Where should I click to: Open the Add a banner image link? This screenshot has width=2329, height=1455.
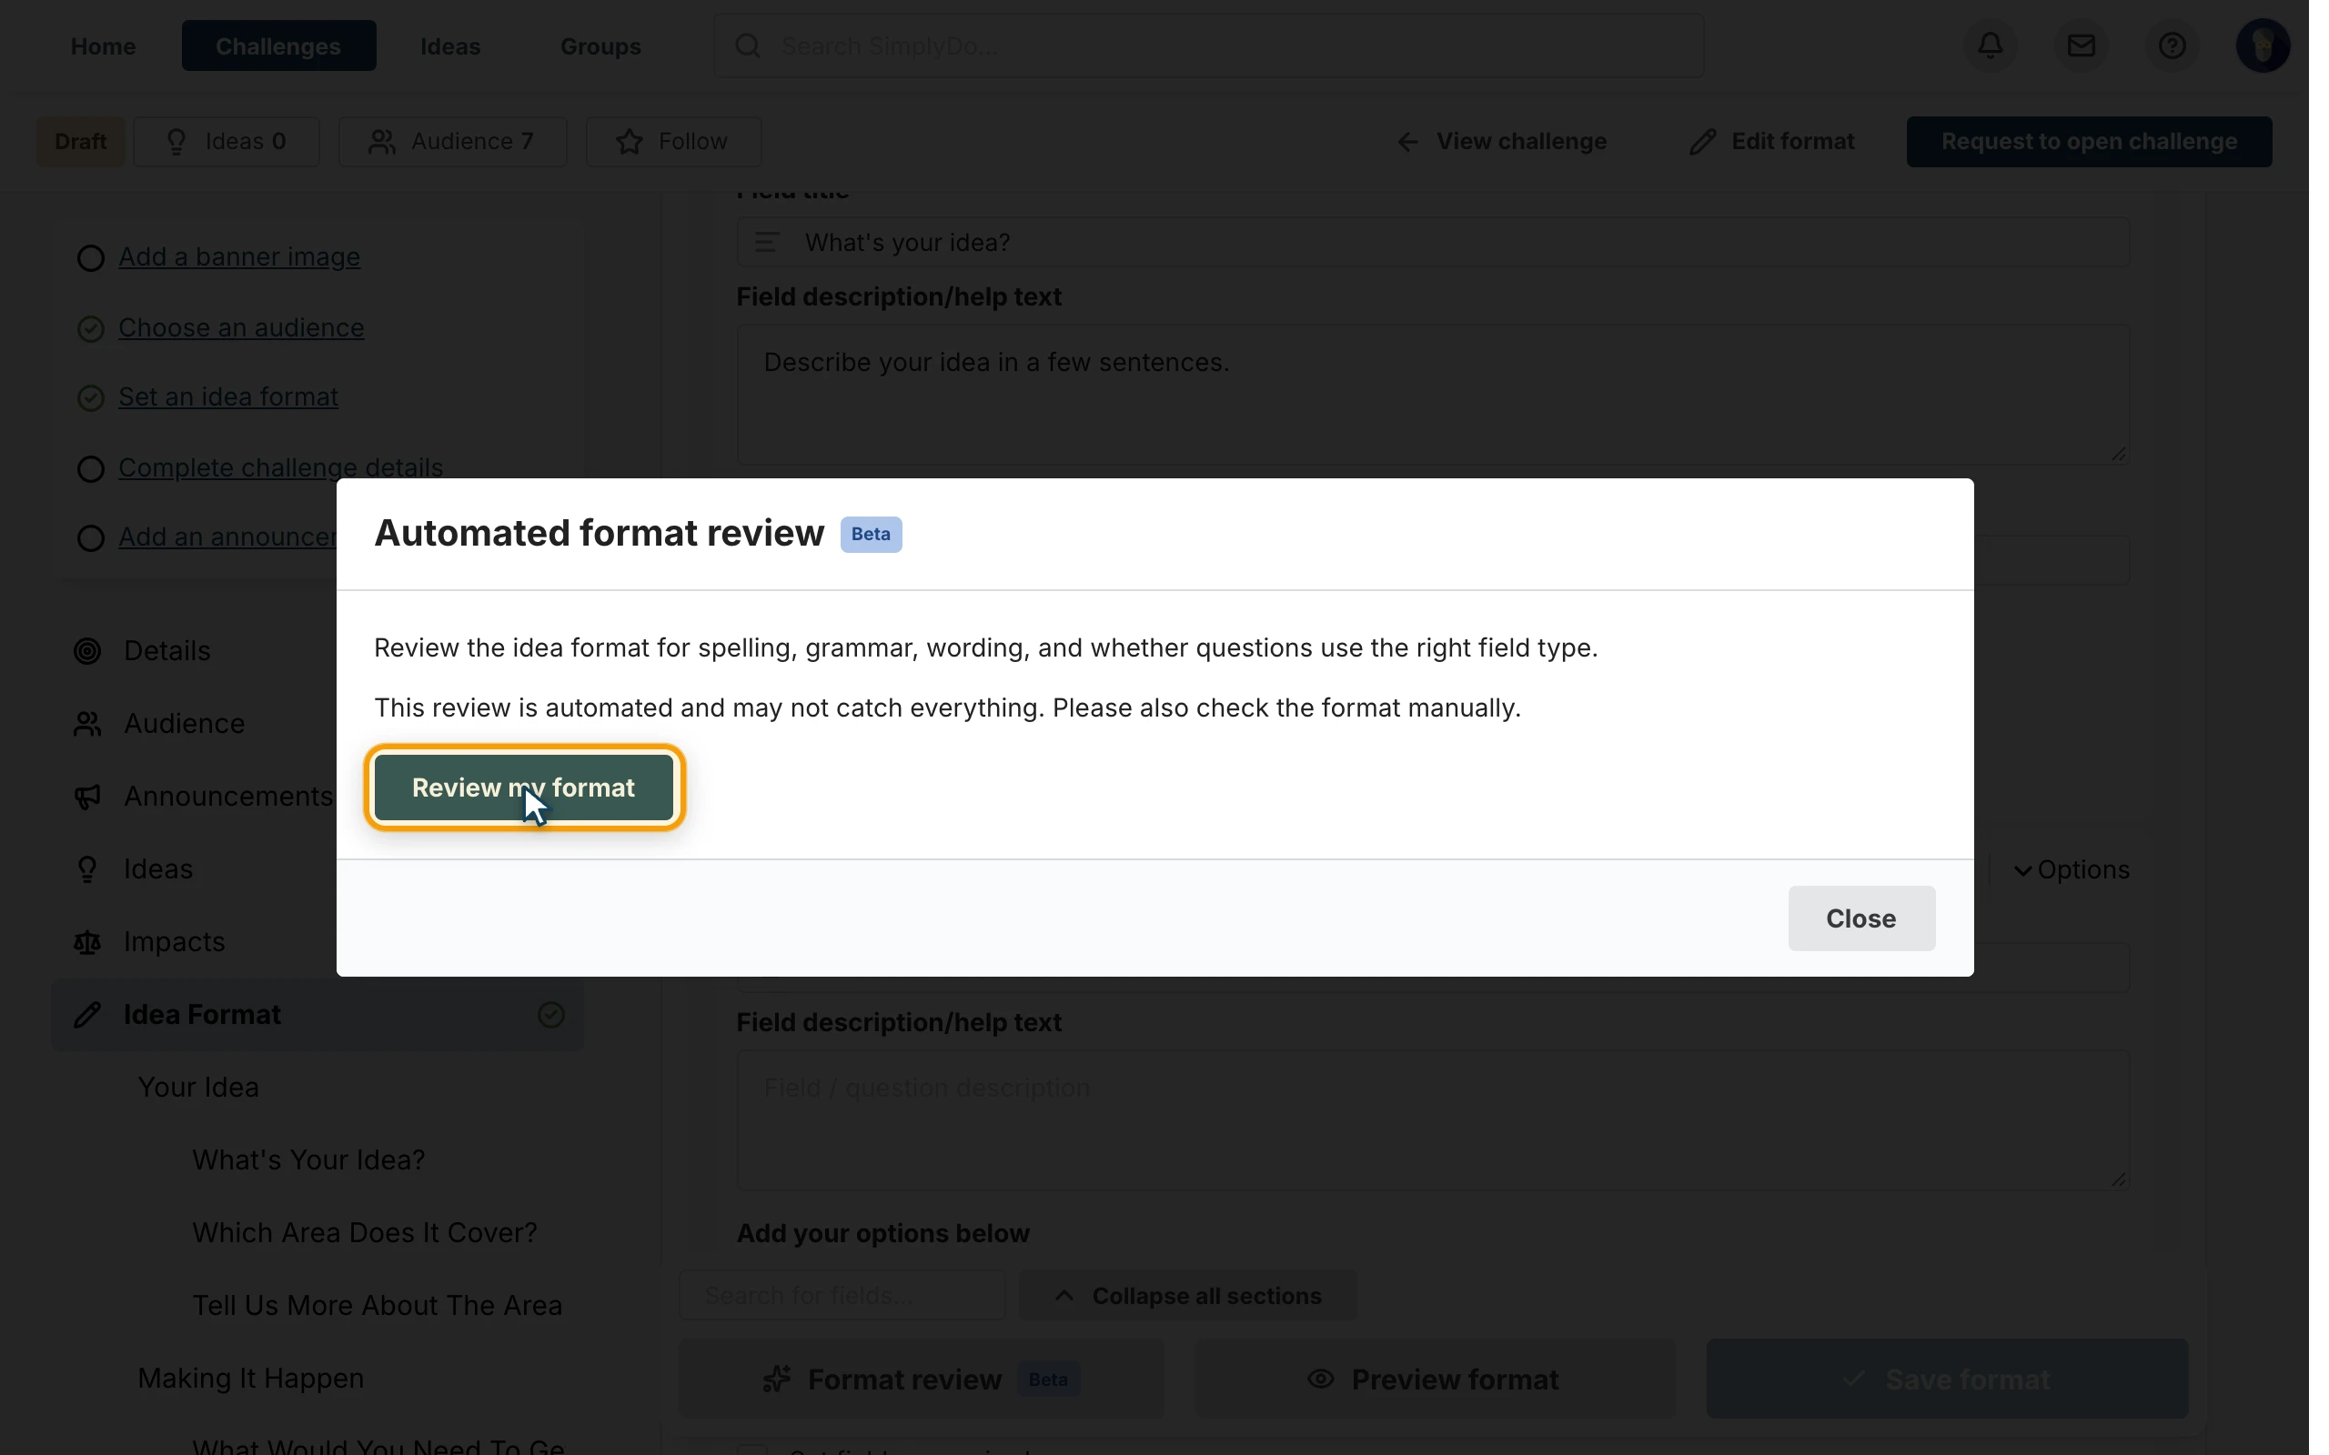238,257
